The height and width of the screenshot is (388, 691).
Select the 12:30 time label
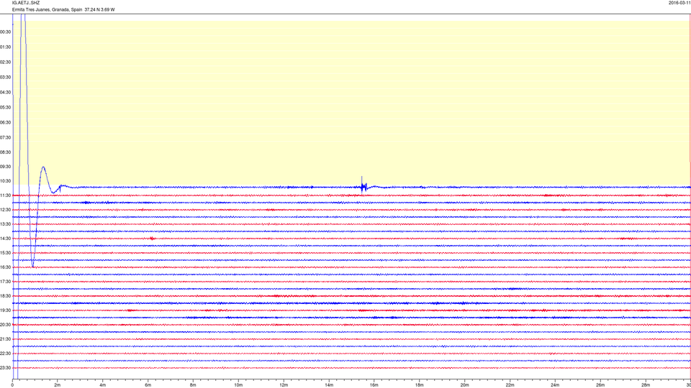click(5, 210)
